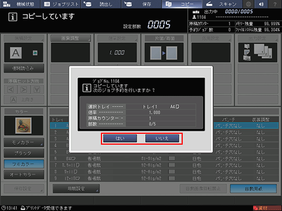
Task: Click the output finishing options icon
Action: [x=247, y=52]
